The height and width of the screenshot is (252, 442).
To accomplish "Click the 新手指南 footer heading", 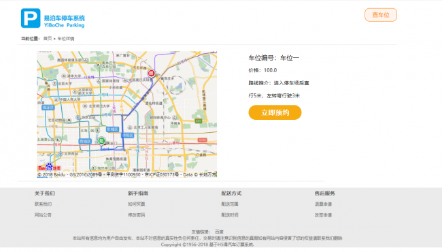I will tap(138, 193).
